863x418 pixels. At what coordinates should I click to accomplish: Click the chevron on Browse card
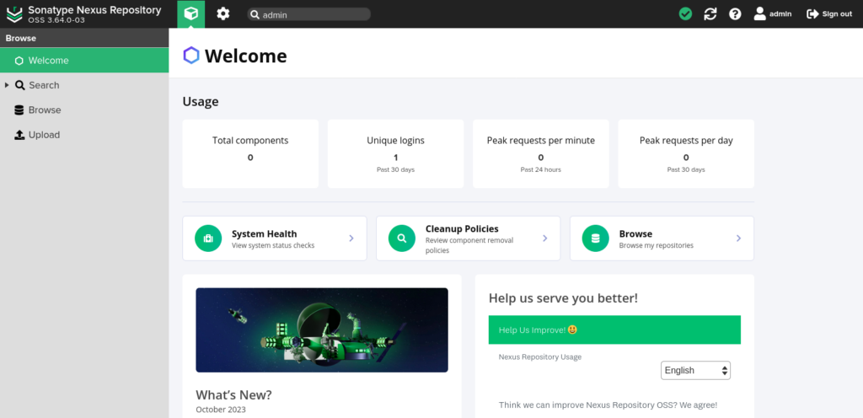point(738,238)
